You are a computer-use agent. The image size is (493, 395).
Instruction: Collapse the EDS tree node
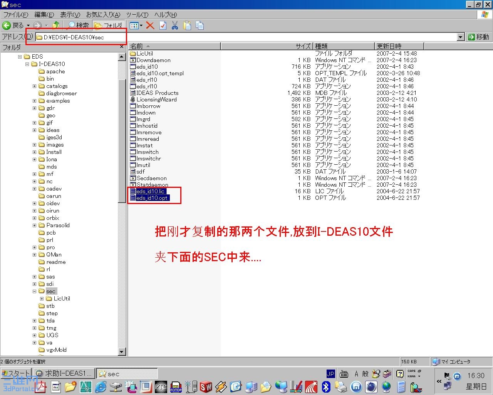click(20, 57)
